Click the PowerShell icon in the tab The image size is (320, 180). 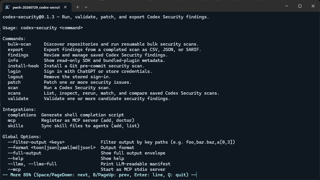[7, 7]
